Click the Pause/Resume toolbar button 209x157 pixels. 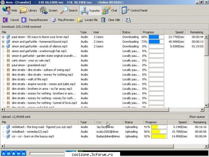coord(35,20)
